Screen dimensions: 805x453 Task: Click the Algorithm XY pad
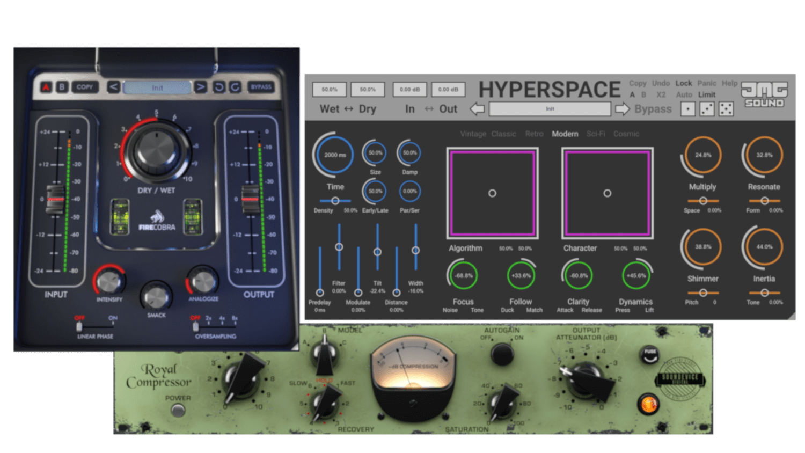(x=492, y=193)
